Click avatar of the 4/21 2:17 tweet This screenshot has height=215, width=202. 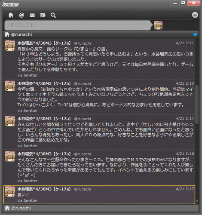[10, 191]
